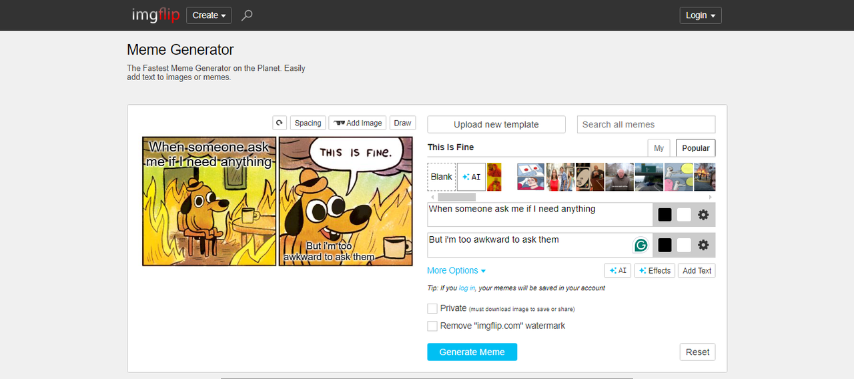Switch to the My templates tab
Viewport: 854px width, 379px height.
(659, 148)
